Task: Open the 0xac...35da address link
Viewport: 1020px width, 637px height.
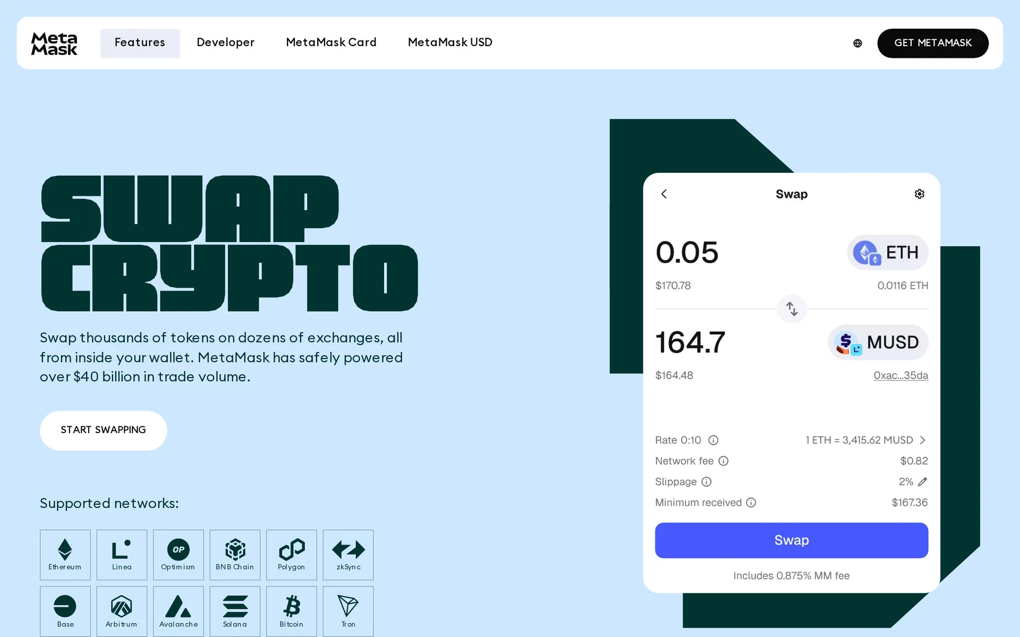Action: [901, 375]
